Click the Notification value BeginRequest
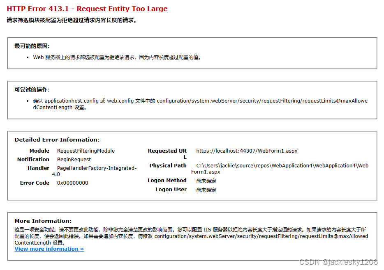This screenshot has width=384, height=270. (x=74, y=159)
